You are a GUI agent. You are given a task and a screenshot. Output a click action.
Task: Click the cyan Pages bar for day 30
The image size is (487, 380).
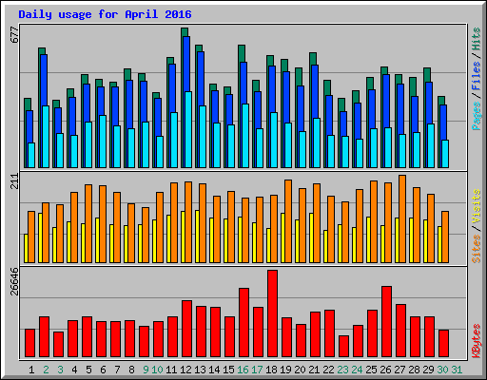click(x=445, y=154)
